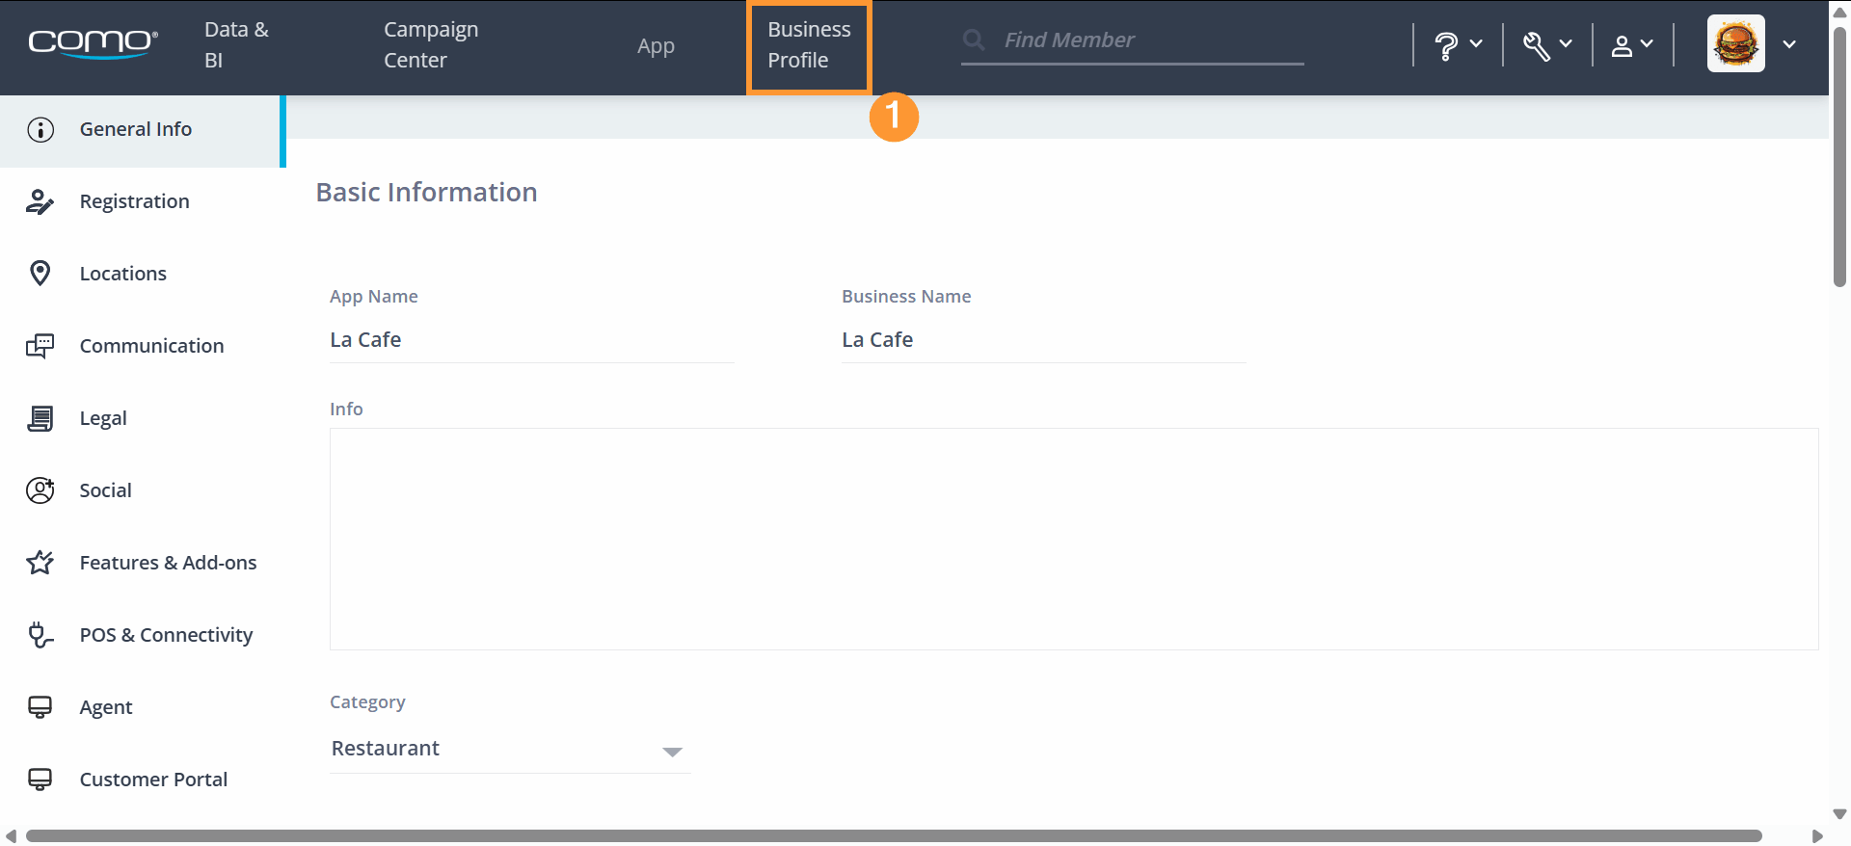This screenshot has width=1851, height=846.
Task: Click the scroll right arrow
Action: [x=1817, y=835]
